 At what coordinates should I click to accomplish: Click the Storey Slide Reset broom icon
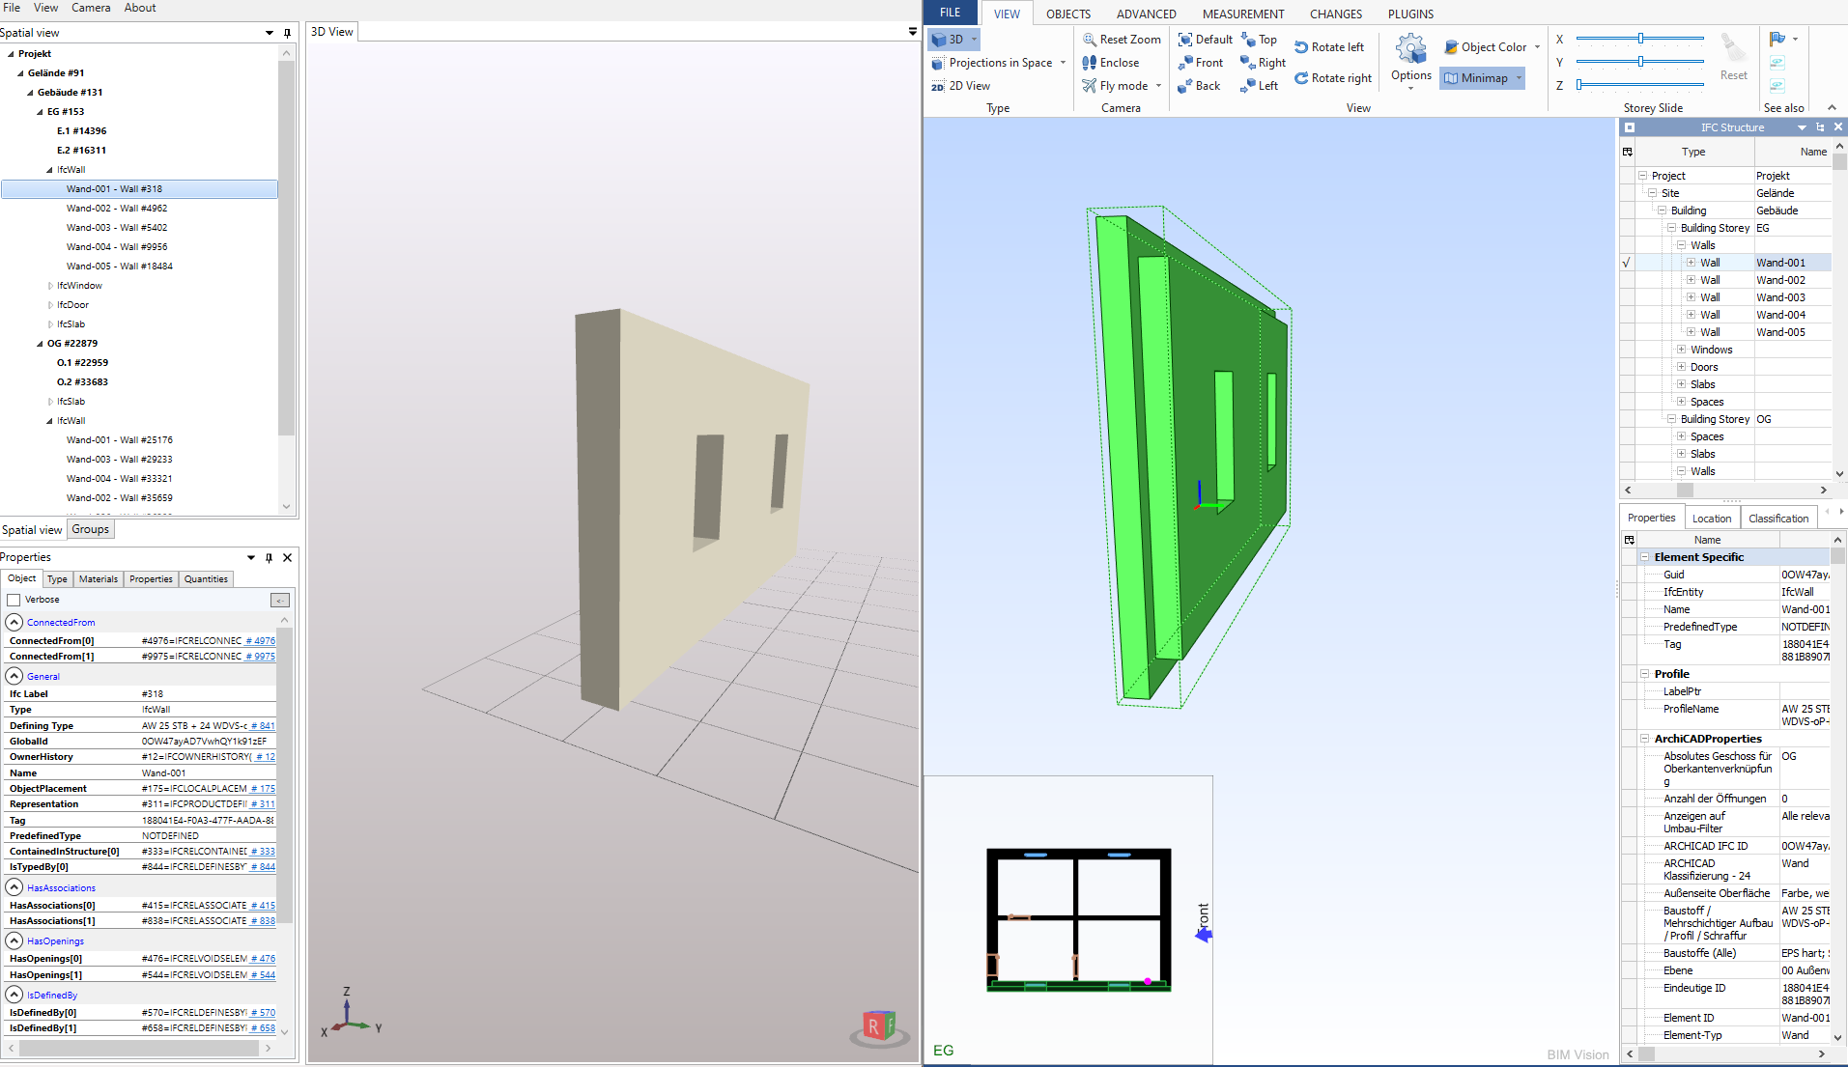pos(1733,47)
